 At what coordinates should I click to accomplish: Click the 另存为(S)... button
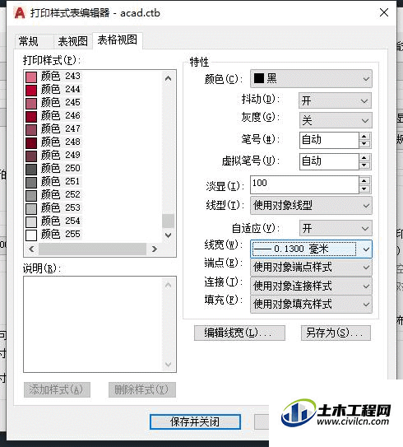(336, 333)
